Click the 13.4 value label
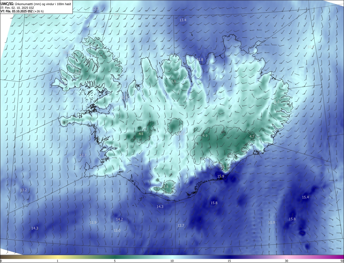This screenshot has width=344, height=263. [x=183, y=20]
